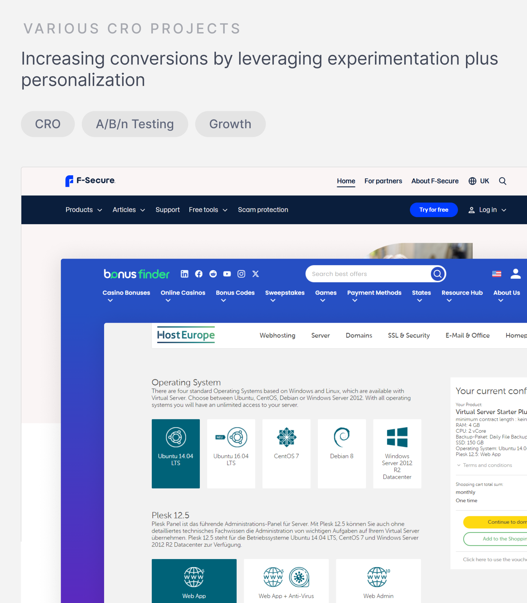Viewport: 527px width, 603px height.
Task: Click the US flag language icon
Action: [497, 274]
